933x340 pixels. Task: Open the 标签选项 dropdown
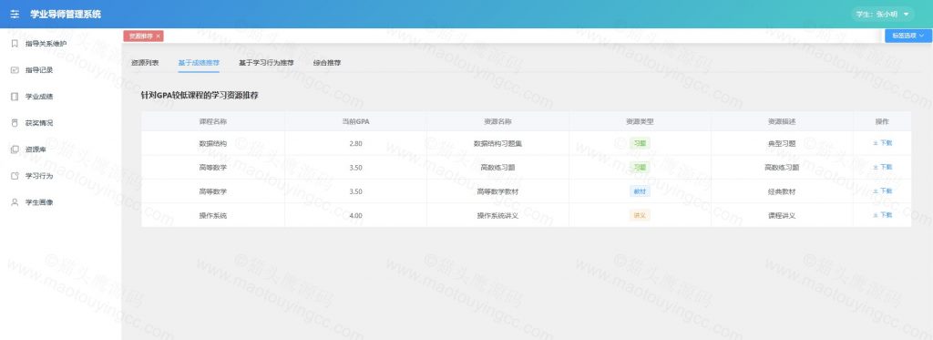(907, 36)
